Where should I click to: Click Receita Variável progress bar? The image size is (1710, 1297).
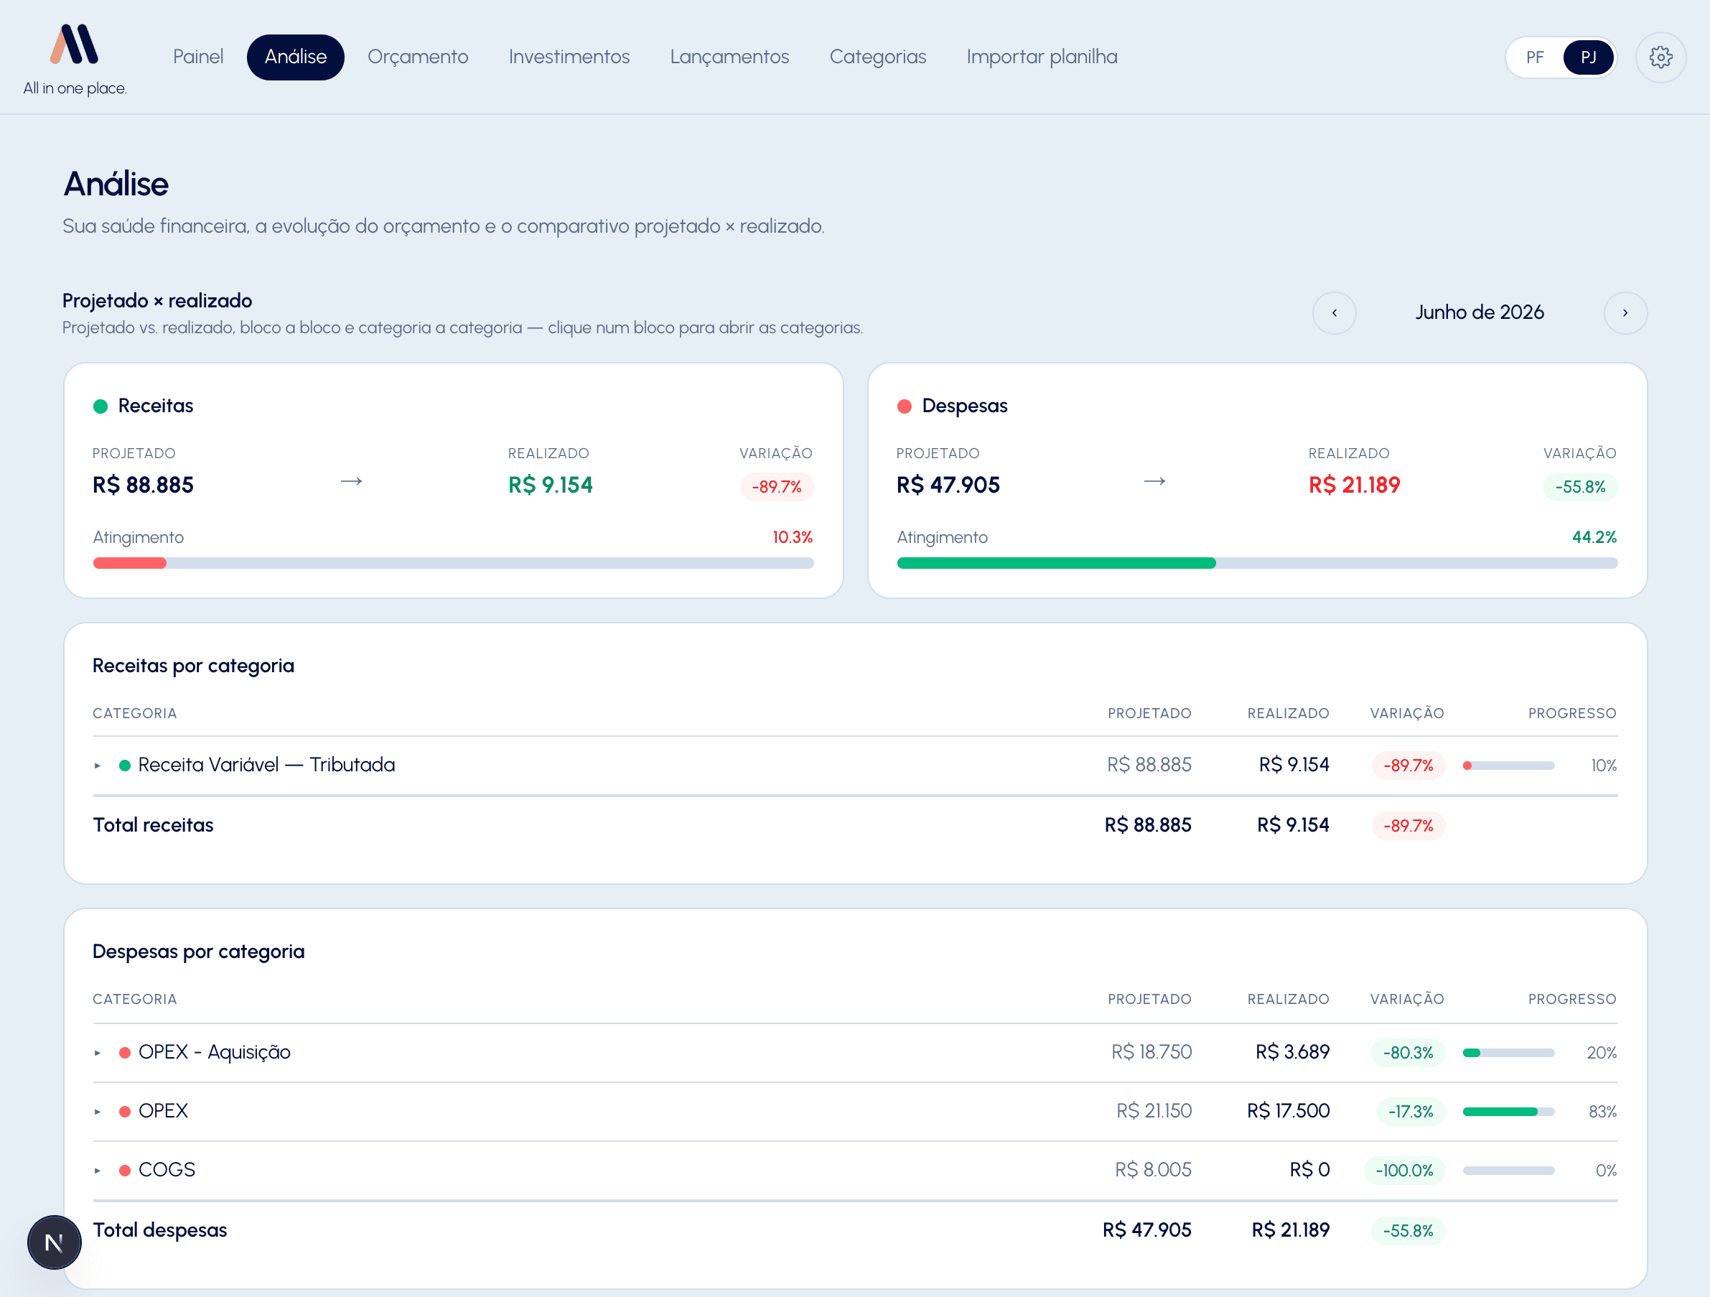(1508, 765)
